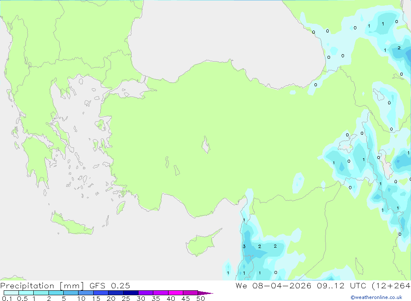The height and width of the screenshot is (301, 411).
Task: Click the 'GFS 0.25' model label
Action: coord(110,285)
